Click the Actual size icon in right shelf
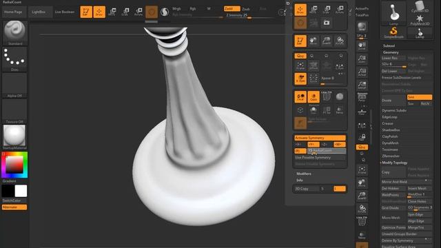The width and height of the screenshot is (441, 248). [x=362, y=72]
